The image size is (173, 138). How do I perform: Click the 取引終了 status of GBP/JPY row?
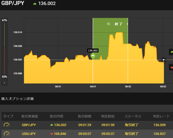coord(132,125)
